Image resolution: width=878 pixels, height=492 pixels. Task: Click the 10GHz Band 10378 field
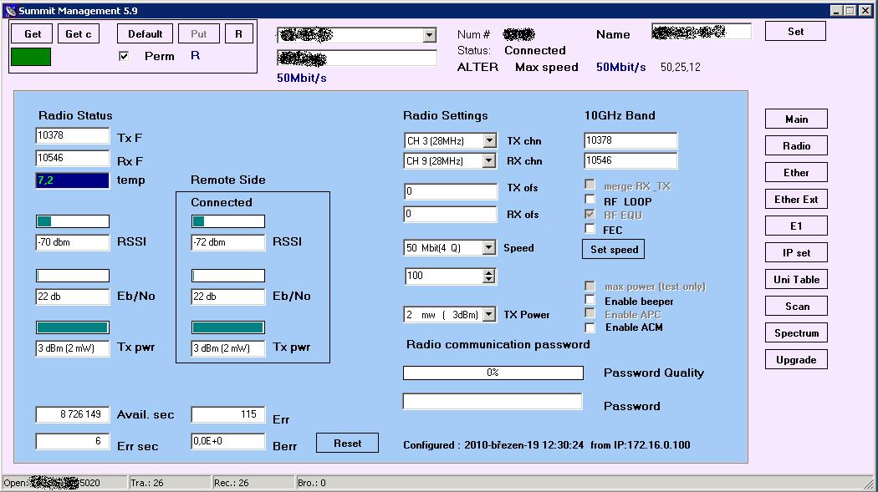coord(630,140)
